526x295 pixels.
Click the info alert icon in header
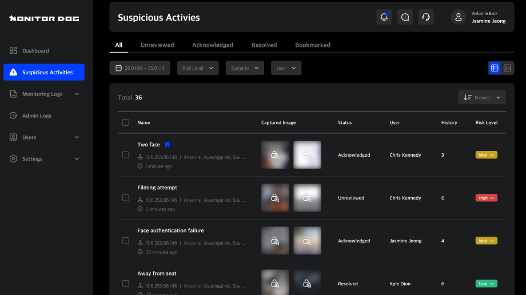[405, 17]
